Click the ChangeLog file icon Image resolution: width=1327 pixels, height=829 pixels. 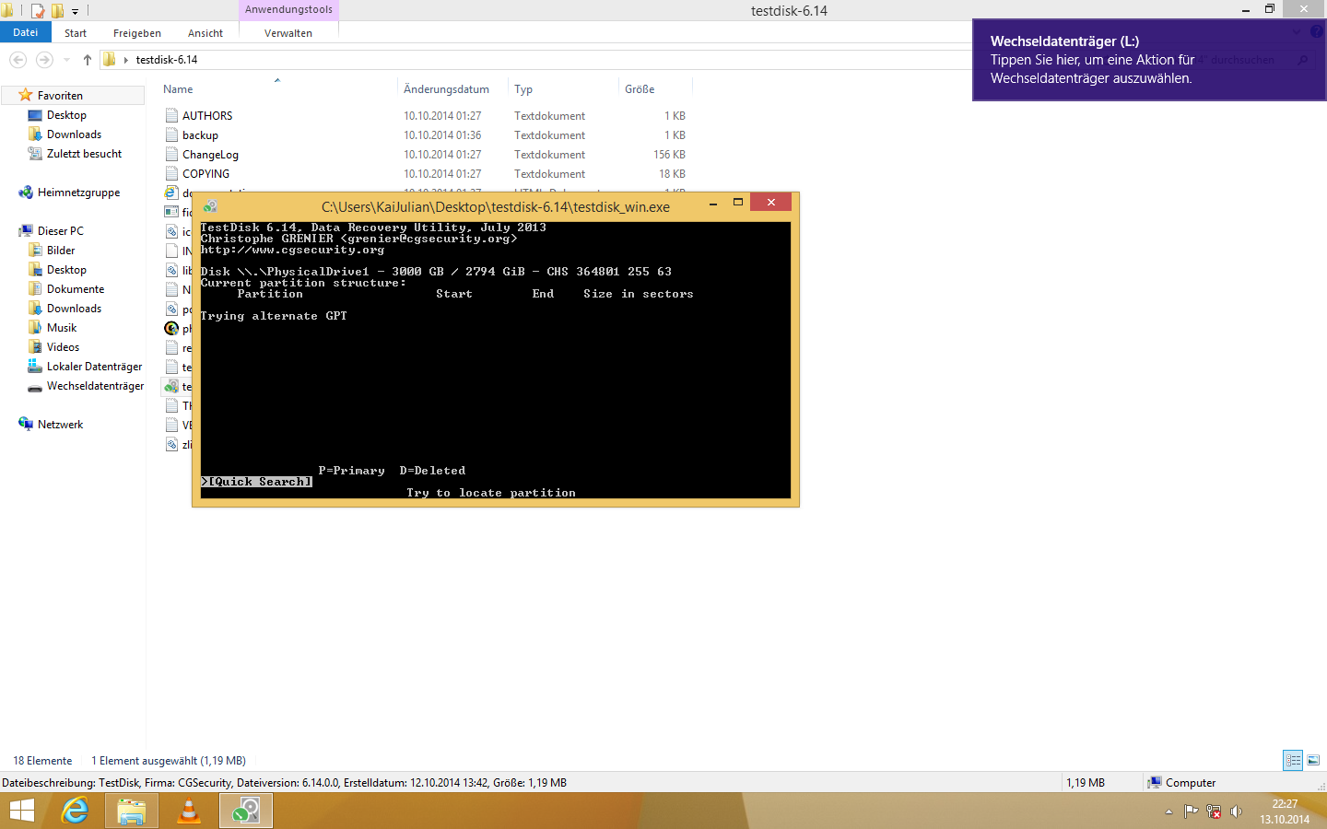(x=171, y=155)
